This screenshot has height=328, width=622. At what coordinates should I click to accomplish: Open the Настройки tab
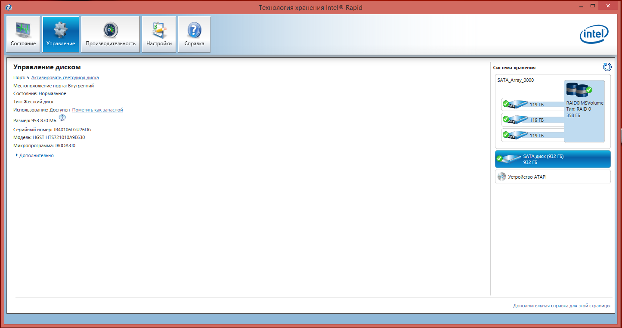tap(159, 34)
